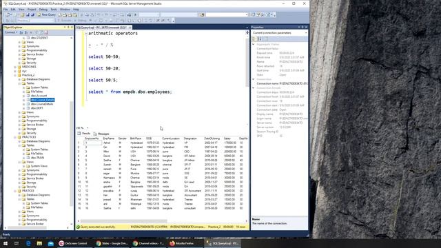Click the Query executed successfully status text

(x=98, y=227)
